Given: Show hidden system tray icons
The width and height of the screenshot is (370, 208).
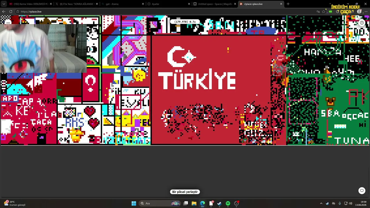Looking at the screenshot, I should tap(321, 203).
